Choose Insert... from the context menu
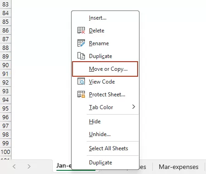The image size is (206, 174). 105,18
